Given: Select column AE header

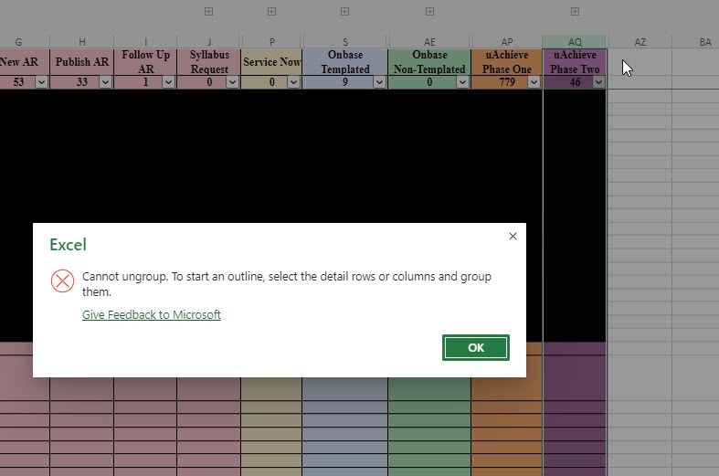Looking at the screenshot, I should pyautogui.click(x=429, y=42).
